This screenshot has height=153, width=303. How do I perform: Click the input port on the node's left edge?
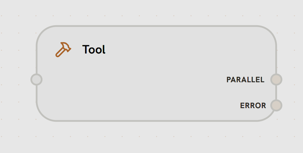[x=36, y=79]
